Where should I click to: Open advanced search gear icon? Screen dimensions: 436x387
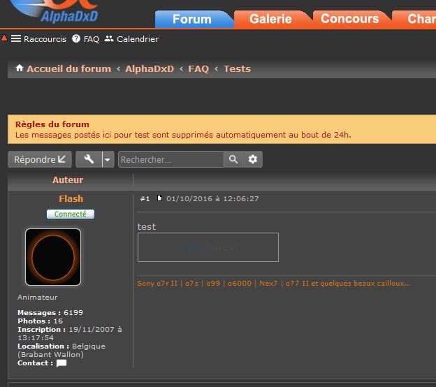click(252, 159)
